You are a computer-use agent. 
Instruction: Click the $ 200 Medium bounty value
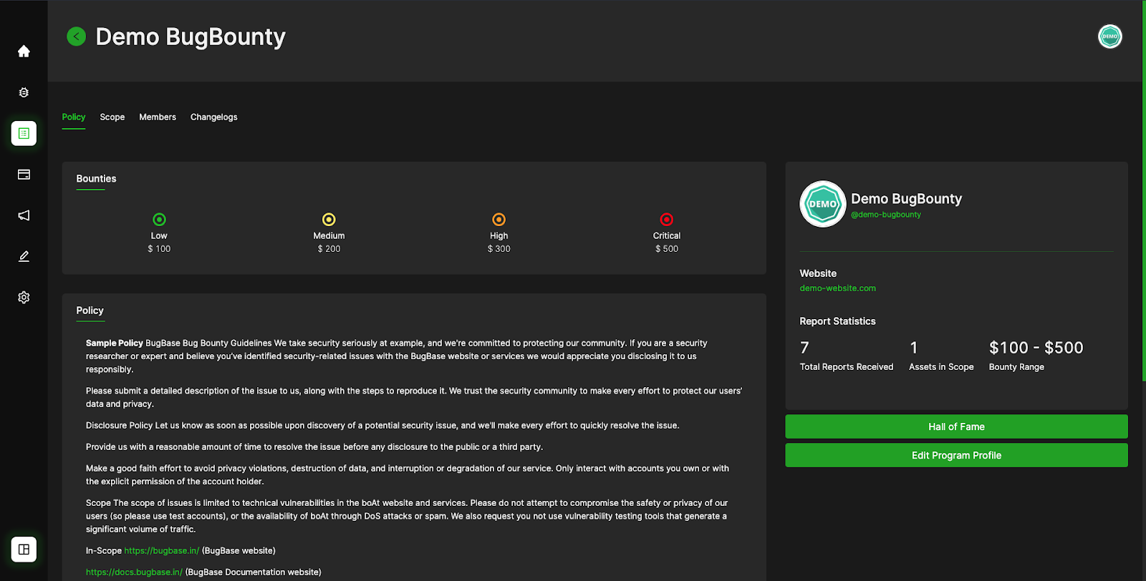(329, 249)
